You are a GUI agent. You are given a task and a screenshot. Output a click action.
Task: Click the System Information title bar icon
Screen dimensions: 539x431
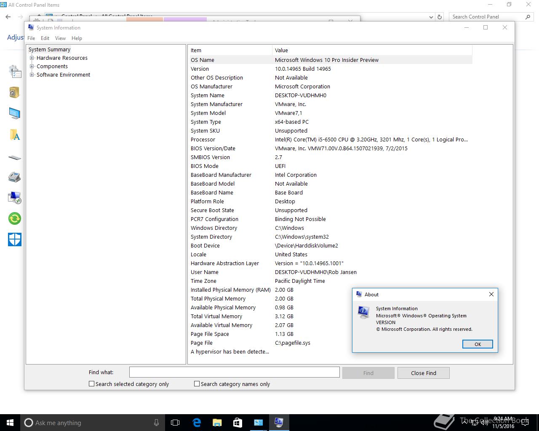[x=31, y=27]
